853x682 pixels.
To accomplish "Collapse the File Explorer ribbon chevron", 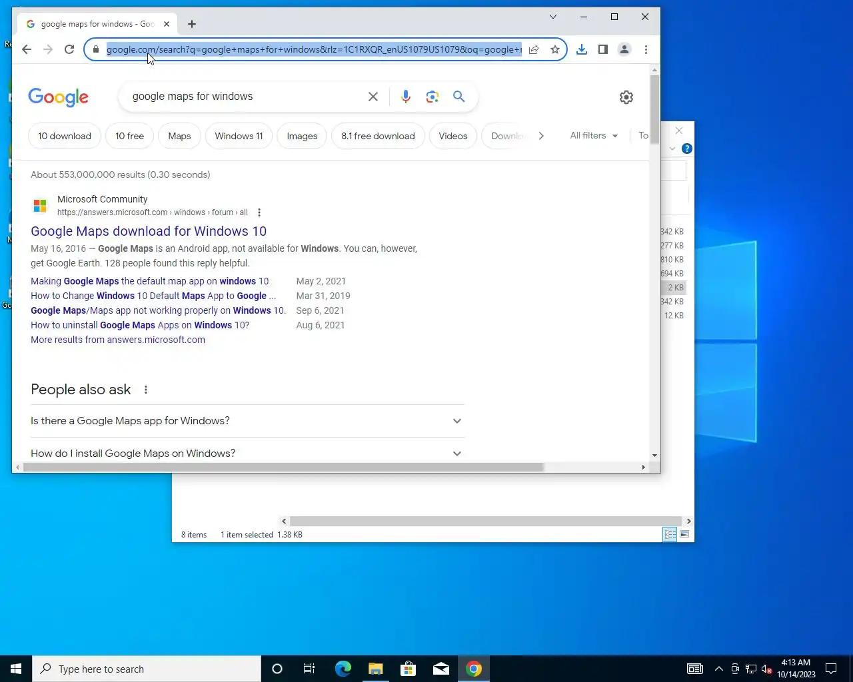I will pyautogui.click(x=672, y=149).
